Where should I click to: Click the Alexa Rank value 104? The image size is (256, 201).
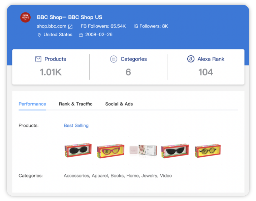tap(206, 72)
